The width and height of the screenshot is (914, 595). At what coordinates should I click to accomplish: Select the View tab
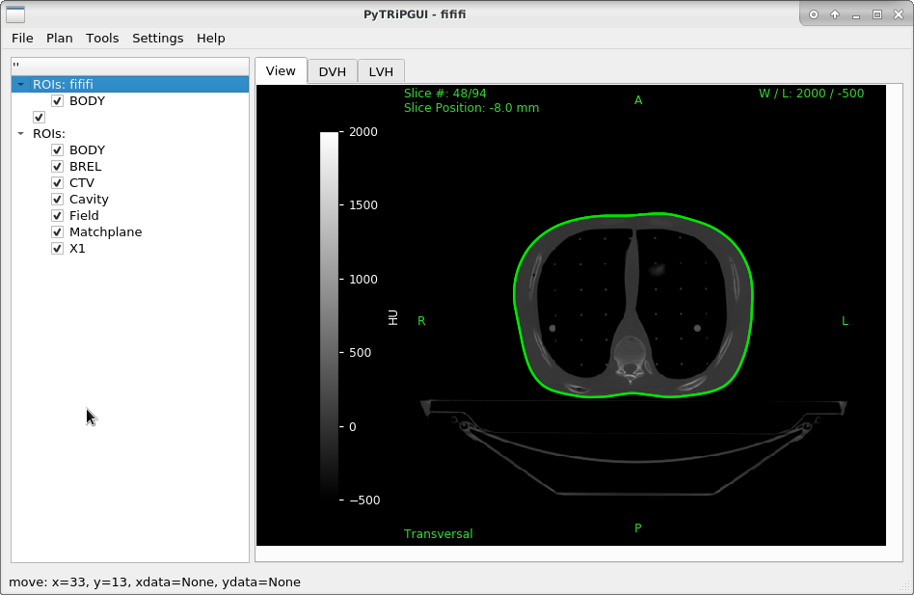(281, 70)
